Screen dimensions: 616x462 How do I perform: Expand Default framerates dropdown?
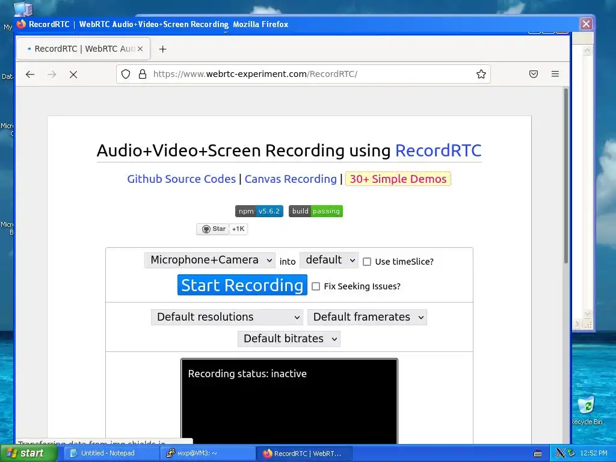click(x=367, y=318)
